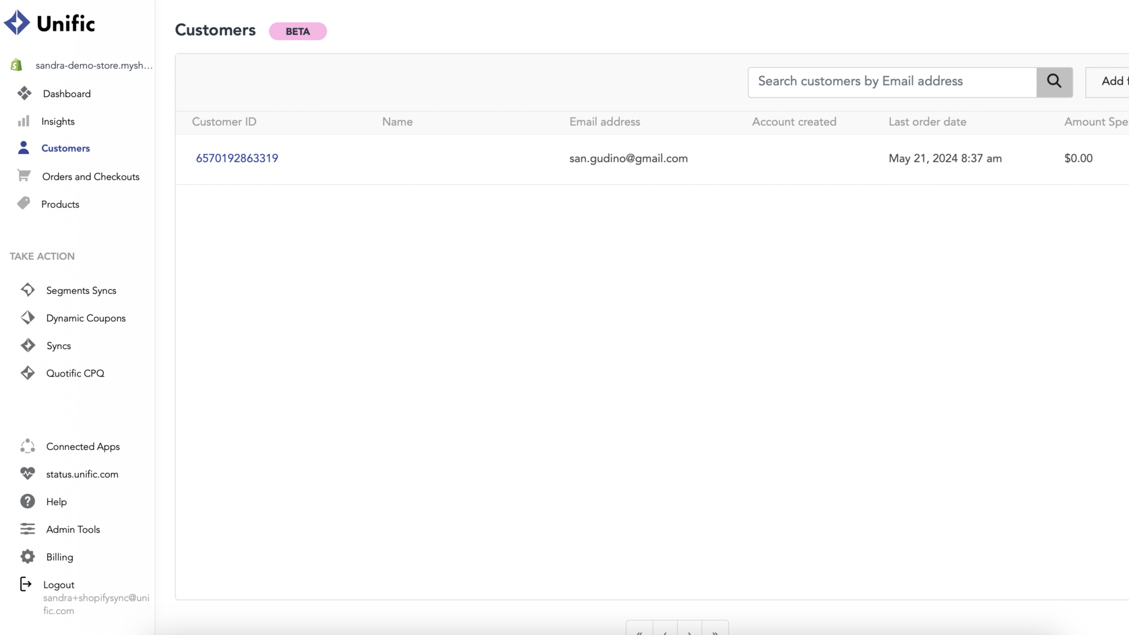The image size is (1129, 635).
Task: Click the Add button beside search
Action: [x=1111, y=82]
